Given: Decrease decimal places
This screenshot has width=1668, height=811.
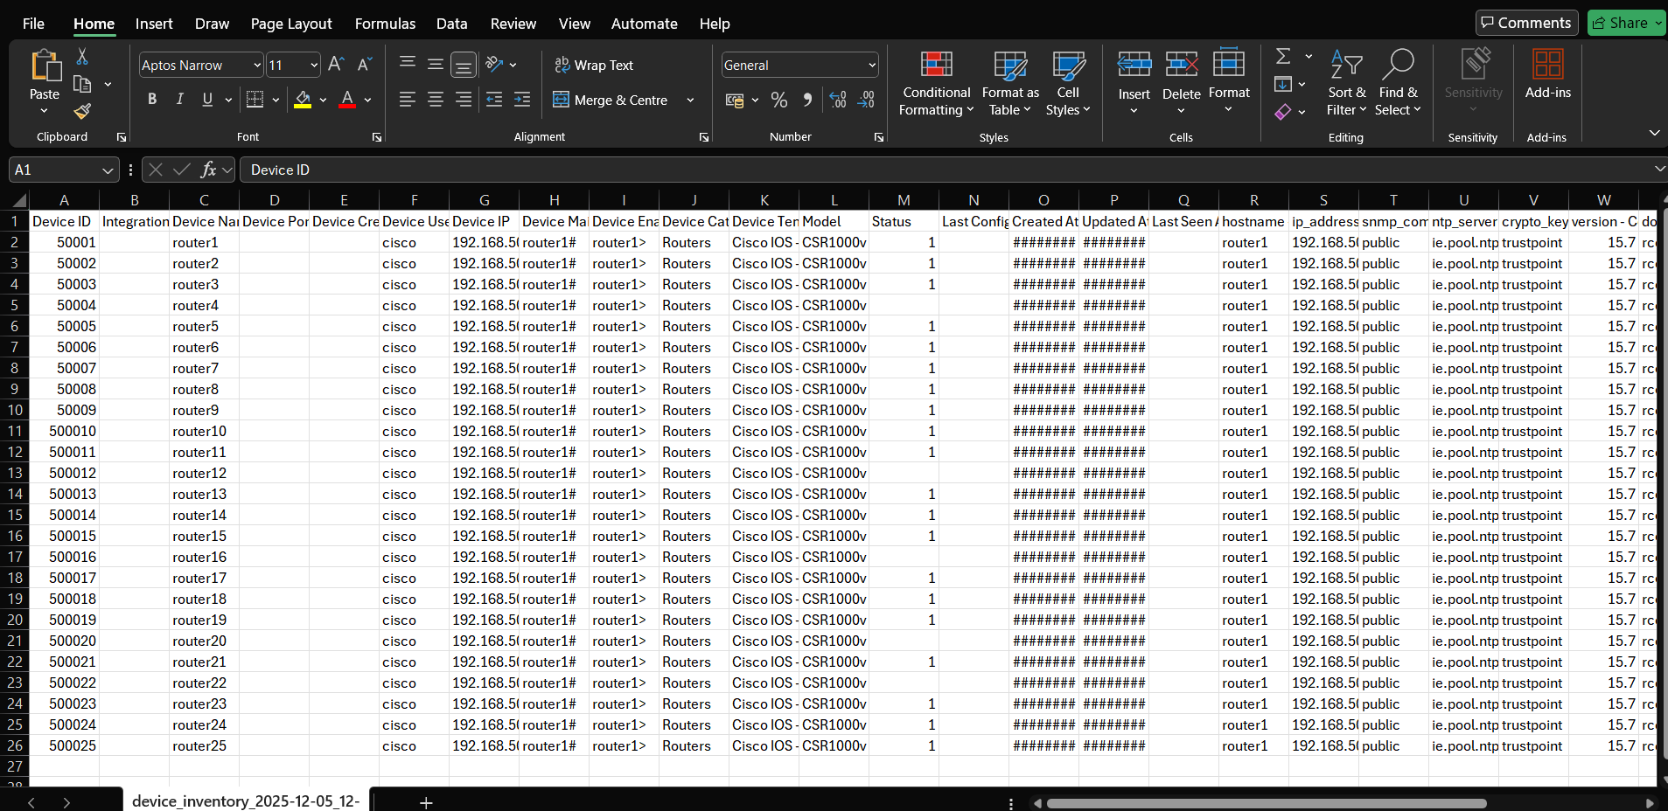Looking at the screenshot, I should coord(866,101).
